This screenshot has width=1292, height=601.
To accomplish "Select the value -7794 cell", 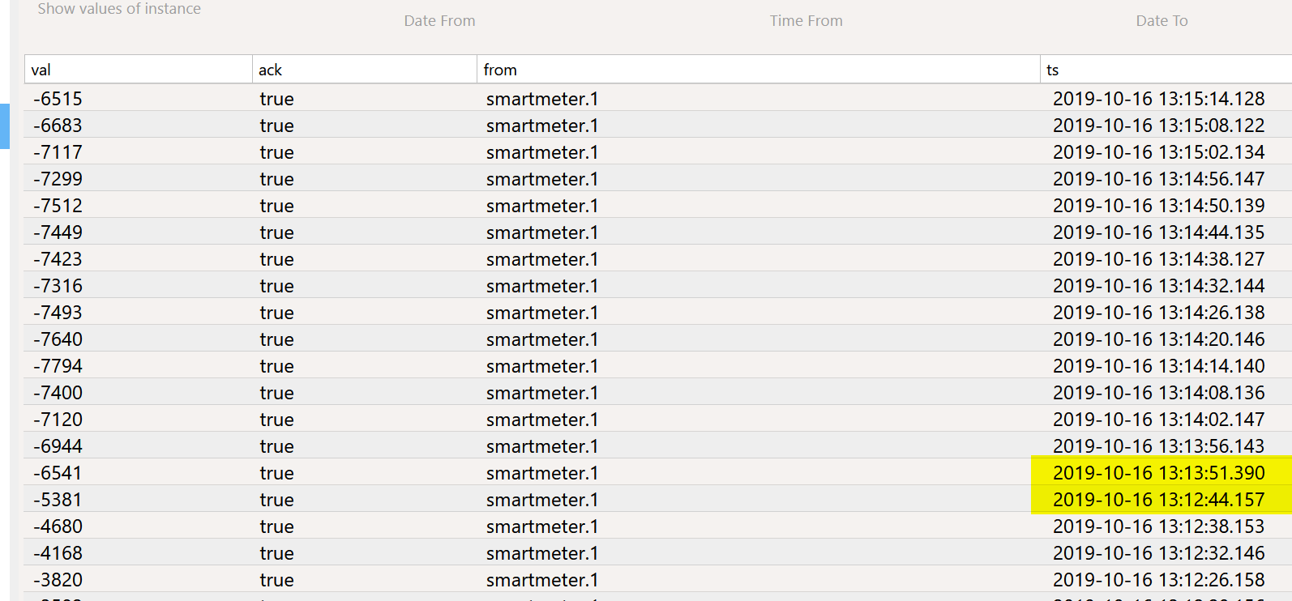I will tap(58, 366).
